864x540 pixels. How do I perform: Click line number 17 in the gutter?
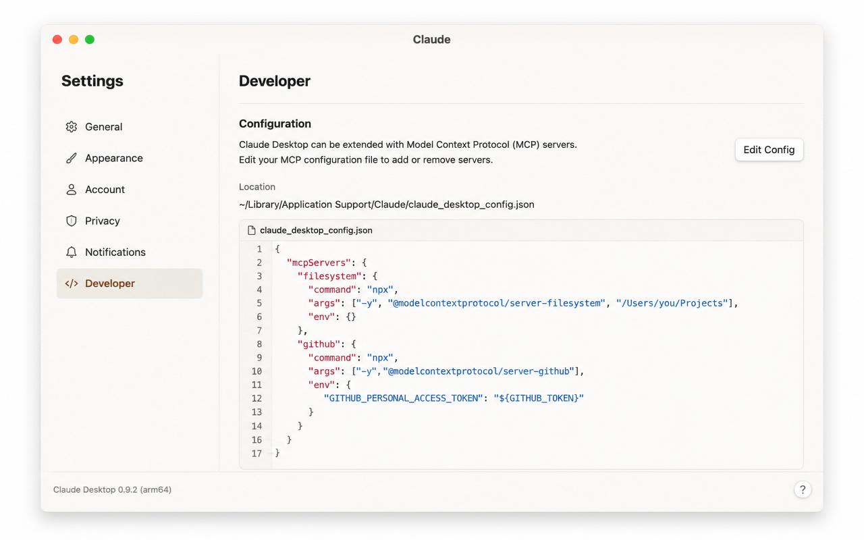point(256,454)
